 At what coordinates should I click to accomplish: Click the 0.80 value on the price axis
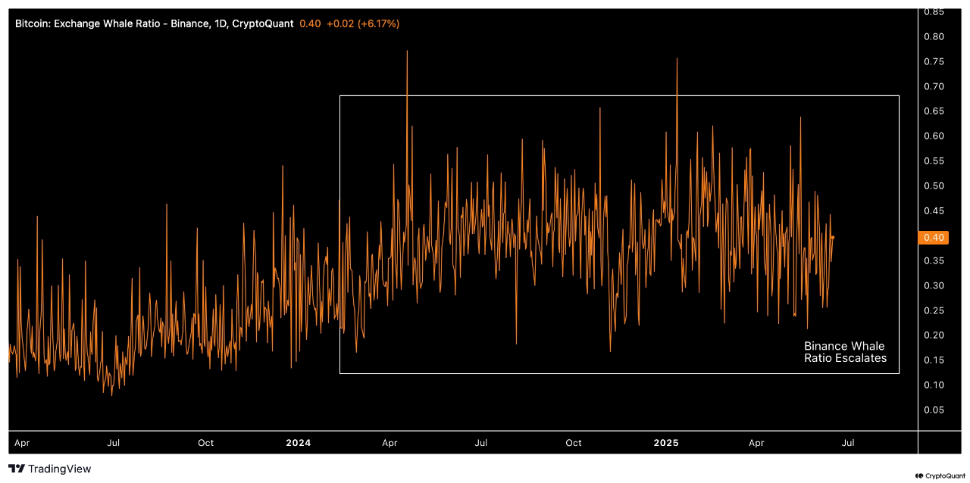(934, 36)
